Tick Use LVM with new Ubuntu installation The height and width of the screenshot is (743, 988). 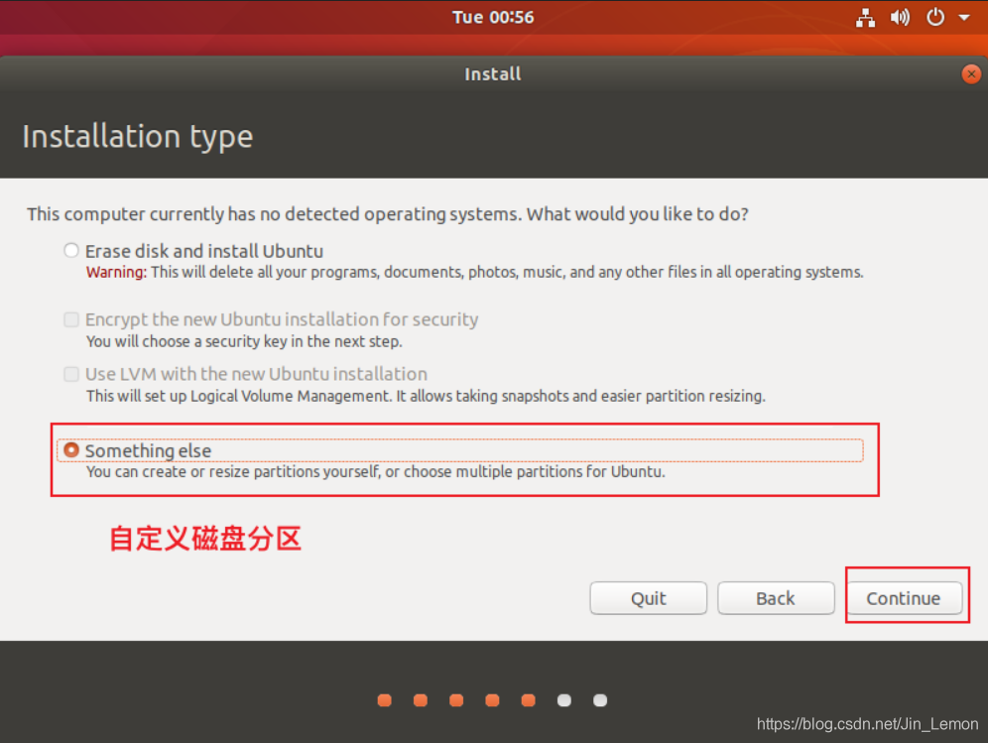[x=71, y=374]
